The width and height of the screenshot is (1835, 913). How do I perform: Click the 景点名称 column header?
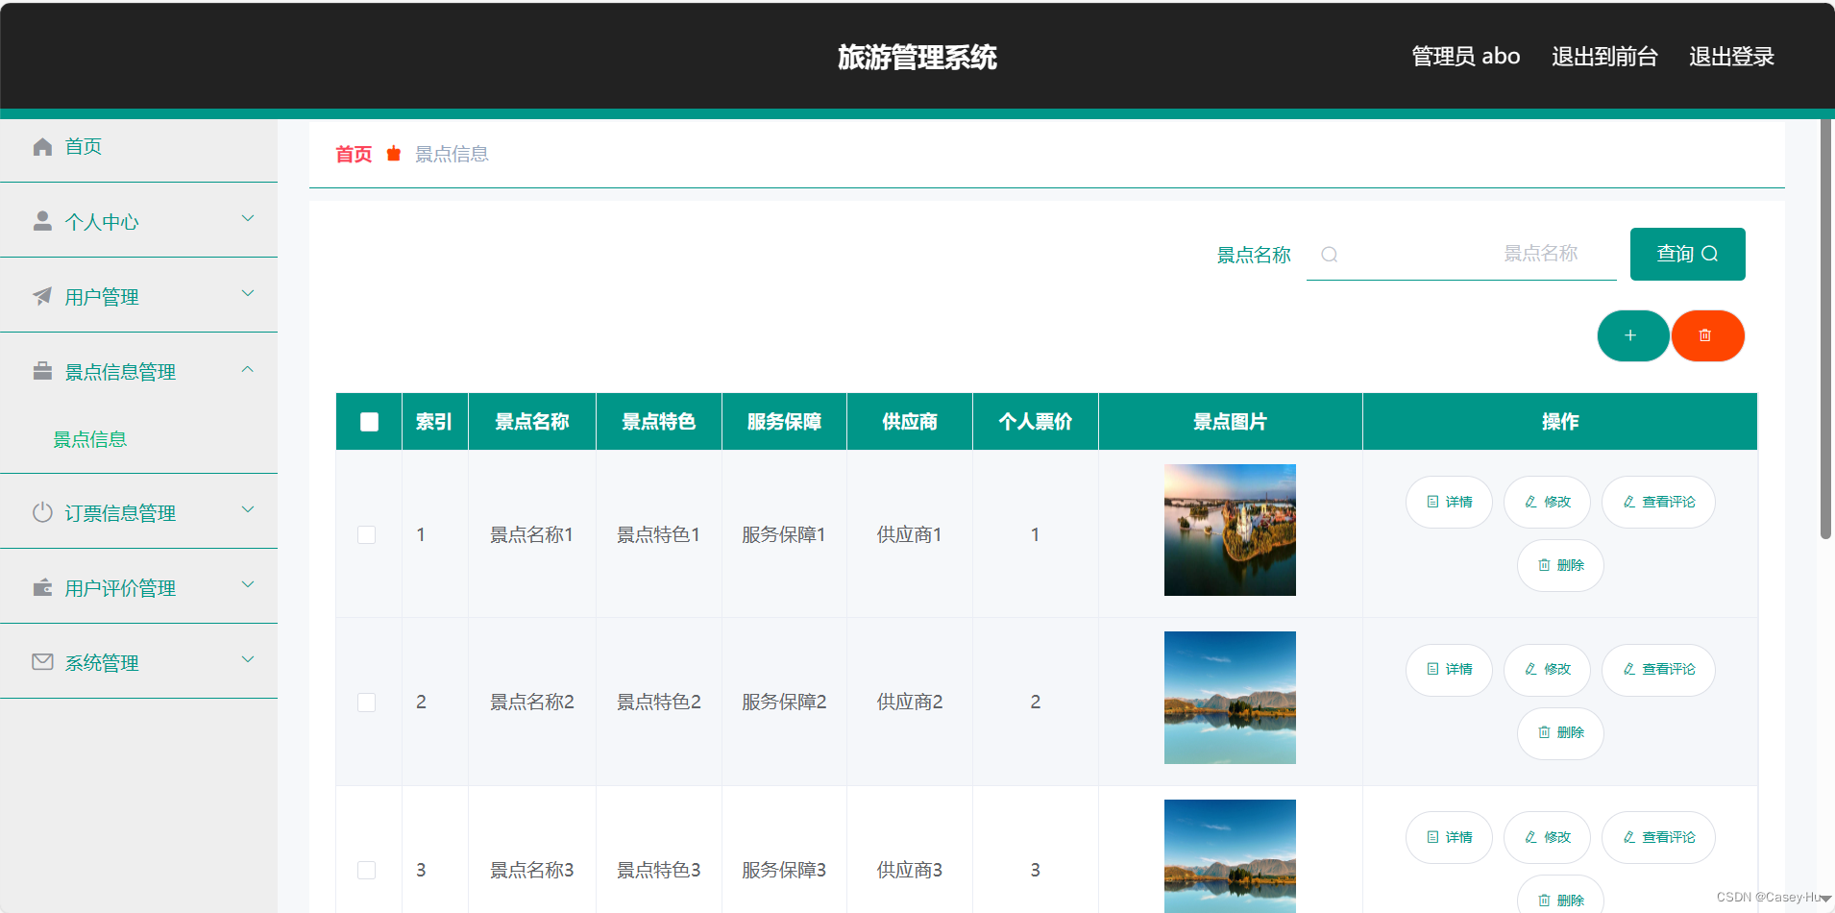(532, 422)
